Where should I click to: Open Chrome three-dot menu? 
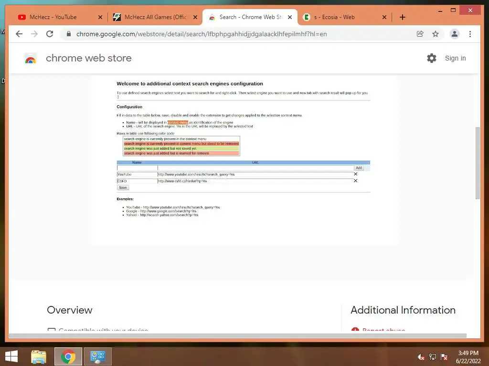click(x=470, y=34)
